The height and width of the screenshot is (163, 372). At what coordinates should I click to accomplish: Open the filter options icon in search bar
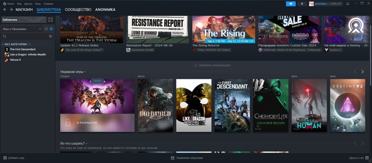pyautogui.click(x=51, y=37)
